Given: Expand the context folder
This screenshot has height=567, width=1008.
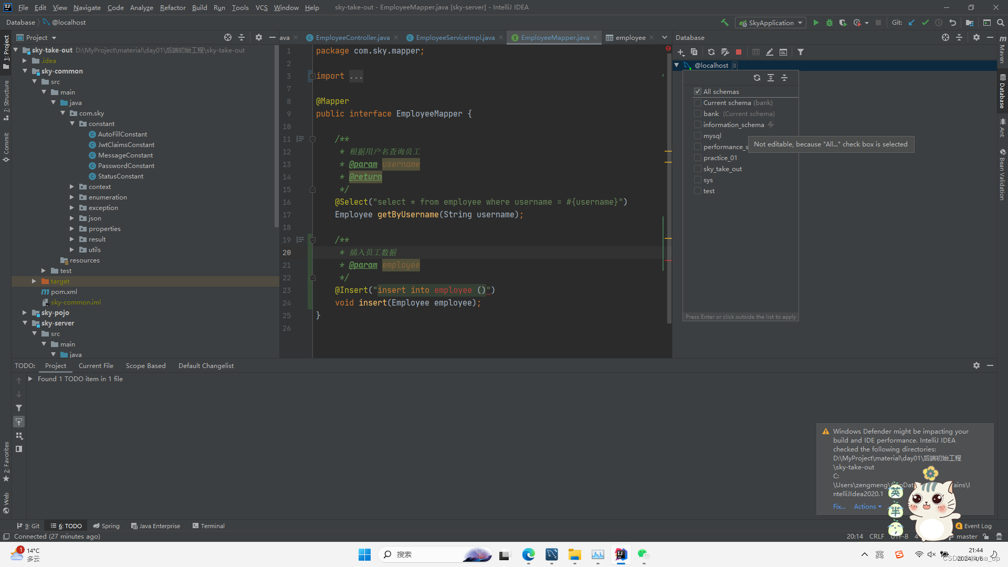Looking at the screenshot, I should (72, 187).
